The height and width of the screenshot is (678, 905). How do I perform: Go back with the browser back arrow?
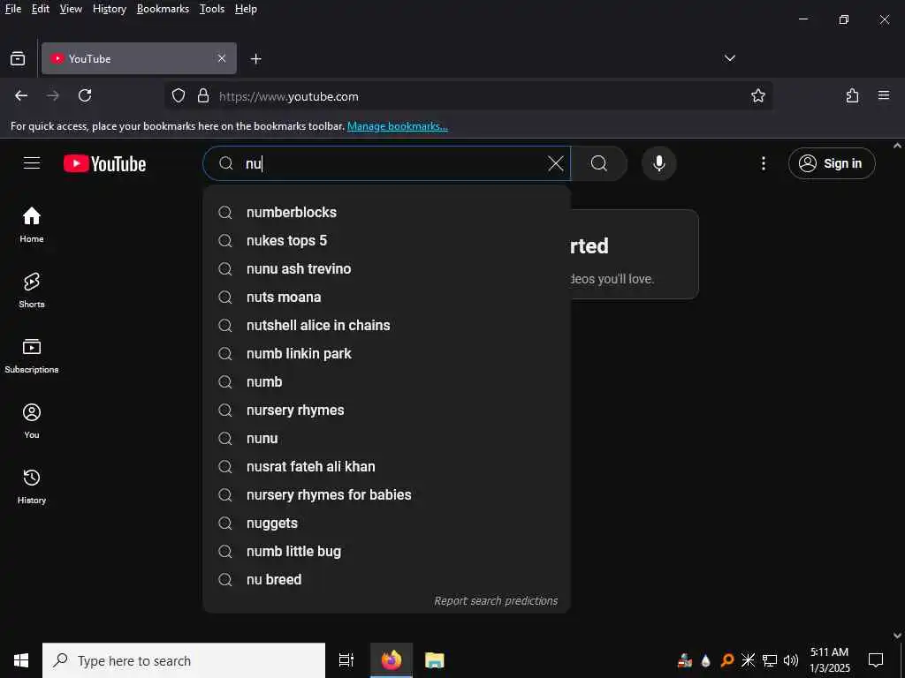[21, 95]
